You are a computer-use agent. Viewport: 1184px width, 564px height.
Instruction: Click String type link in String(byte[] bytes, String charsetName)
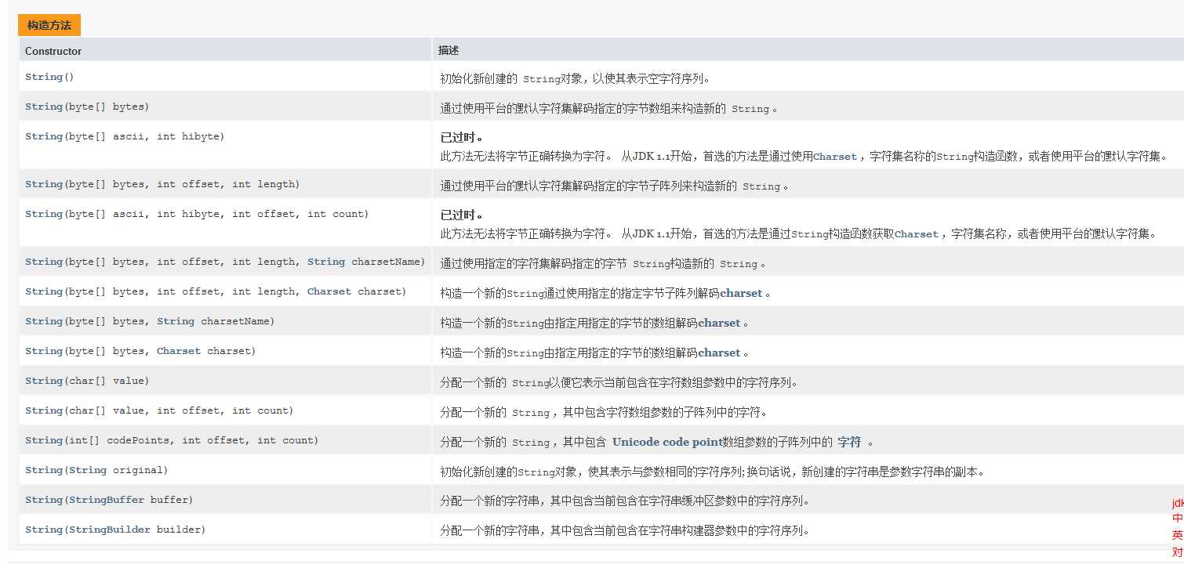[x=176, y=321]
